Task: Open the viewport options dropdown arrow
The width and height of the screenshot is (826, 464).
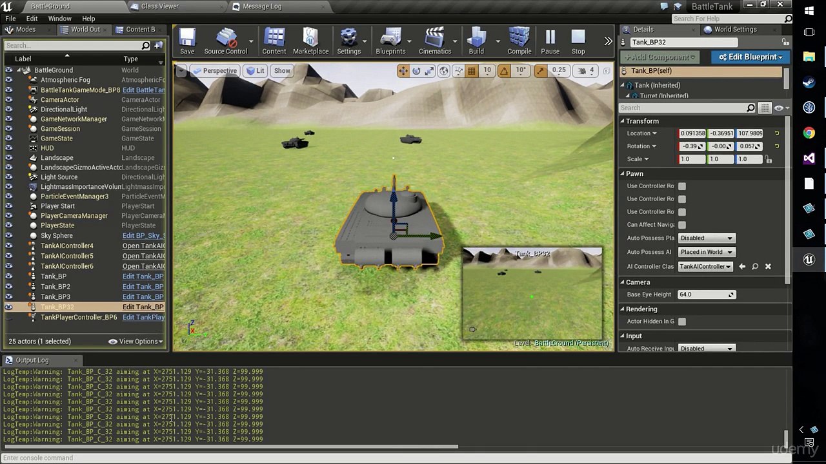Action: [x=182, y=70]
